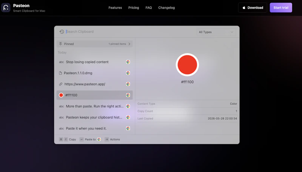The image size is (302, 172).
Task: Click the Content Type value Color
Action: (x=233, y=104)
